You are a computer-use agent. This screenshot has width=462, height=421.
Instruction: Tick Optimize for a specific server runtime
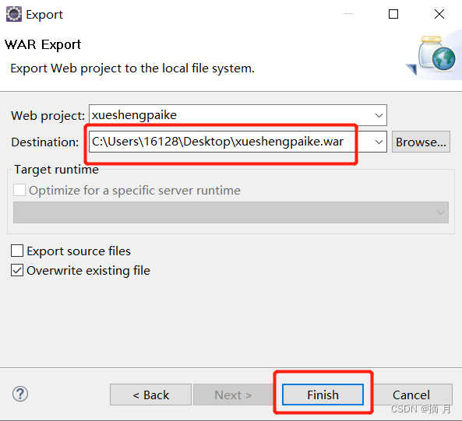click(19, 190)
